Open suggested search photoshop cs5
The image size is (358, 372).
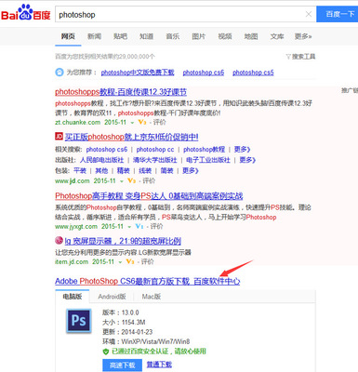tap(253, 73)
